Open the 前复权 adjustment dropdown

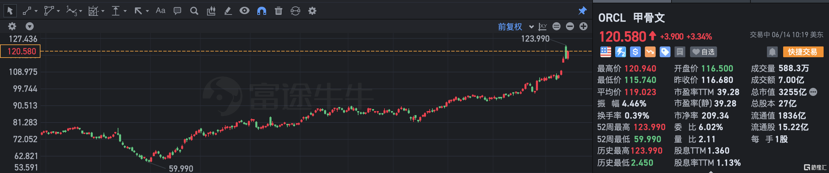tap(516, 27)
